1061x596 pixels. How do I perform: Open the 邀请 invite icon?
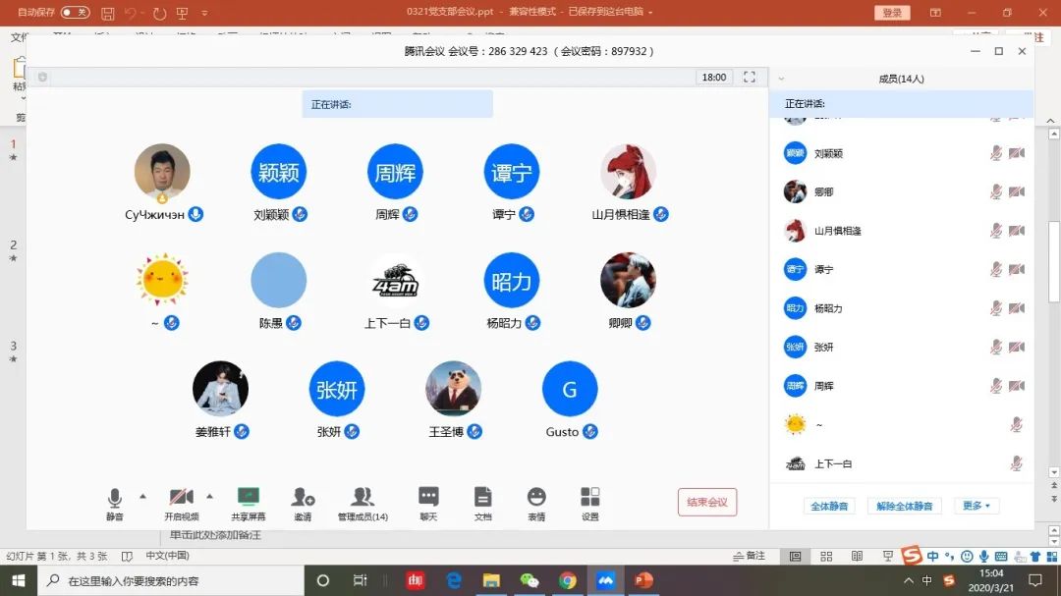pyautogui.click(x=303, y=498)
